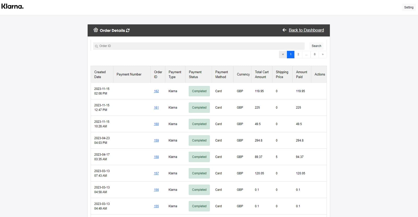Click the Shipping Price column header
Screen dimensions: 418x217
coord(282,74)
